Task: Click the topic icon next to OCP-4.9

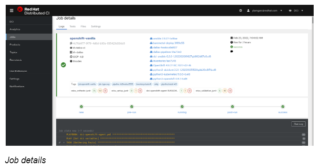Action: (x=71, y=57)
